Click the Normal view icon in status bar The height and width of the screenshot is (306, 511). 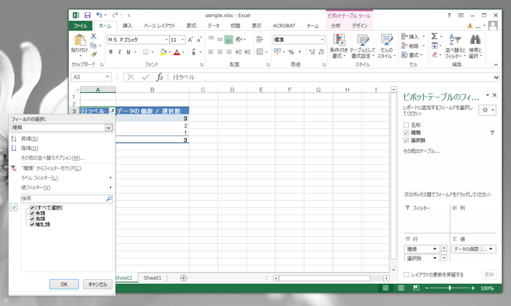pos(385,288)
